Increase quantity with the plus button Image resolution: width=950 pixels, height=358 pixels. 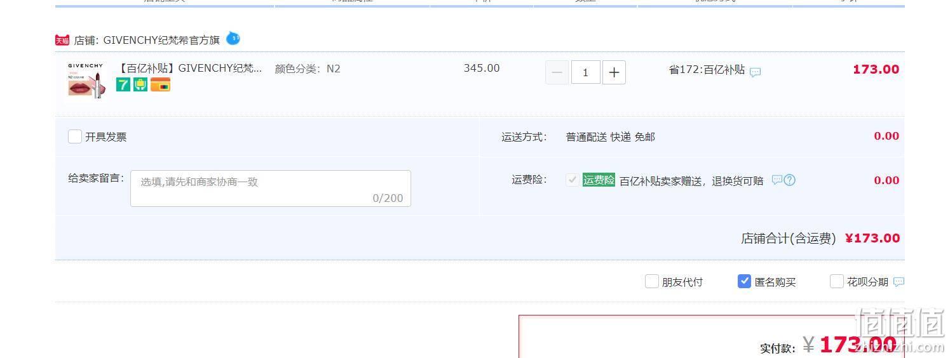pyautogui.click(x=614, y=72)
